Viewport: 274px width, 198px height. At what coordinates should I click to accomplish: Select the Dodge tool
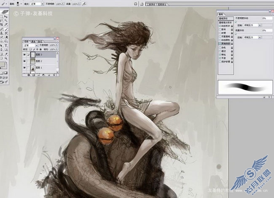pos(6,41)
